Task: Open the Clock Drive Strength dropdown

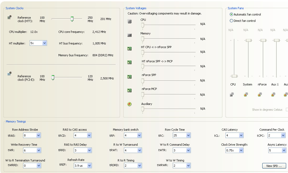Action: click(x=241, y=150)
